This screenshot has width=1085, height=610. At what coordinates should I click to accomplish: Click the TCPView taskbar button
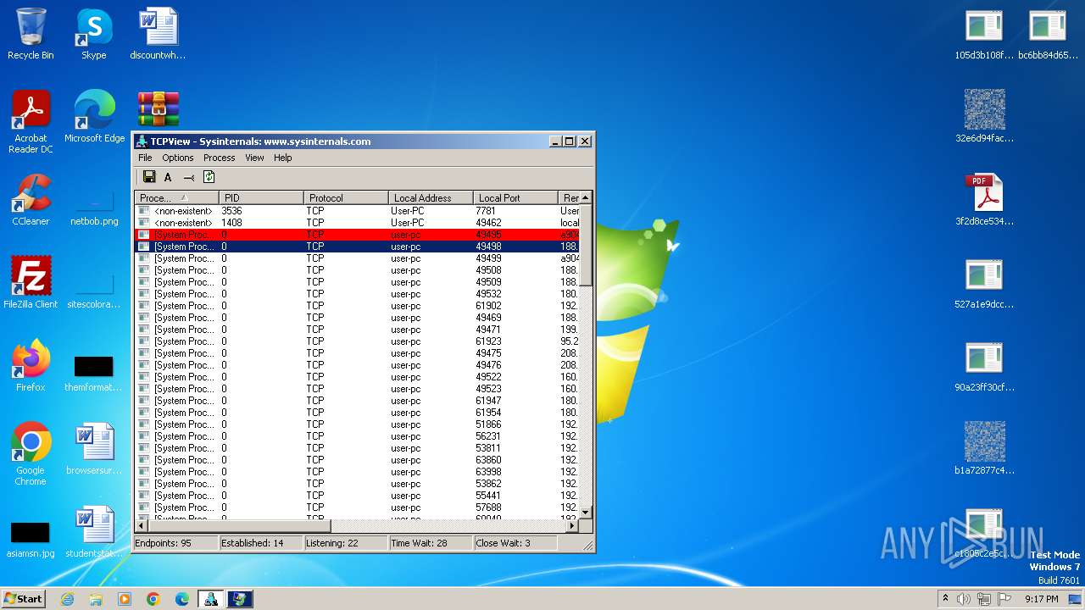point(210,599)
